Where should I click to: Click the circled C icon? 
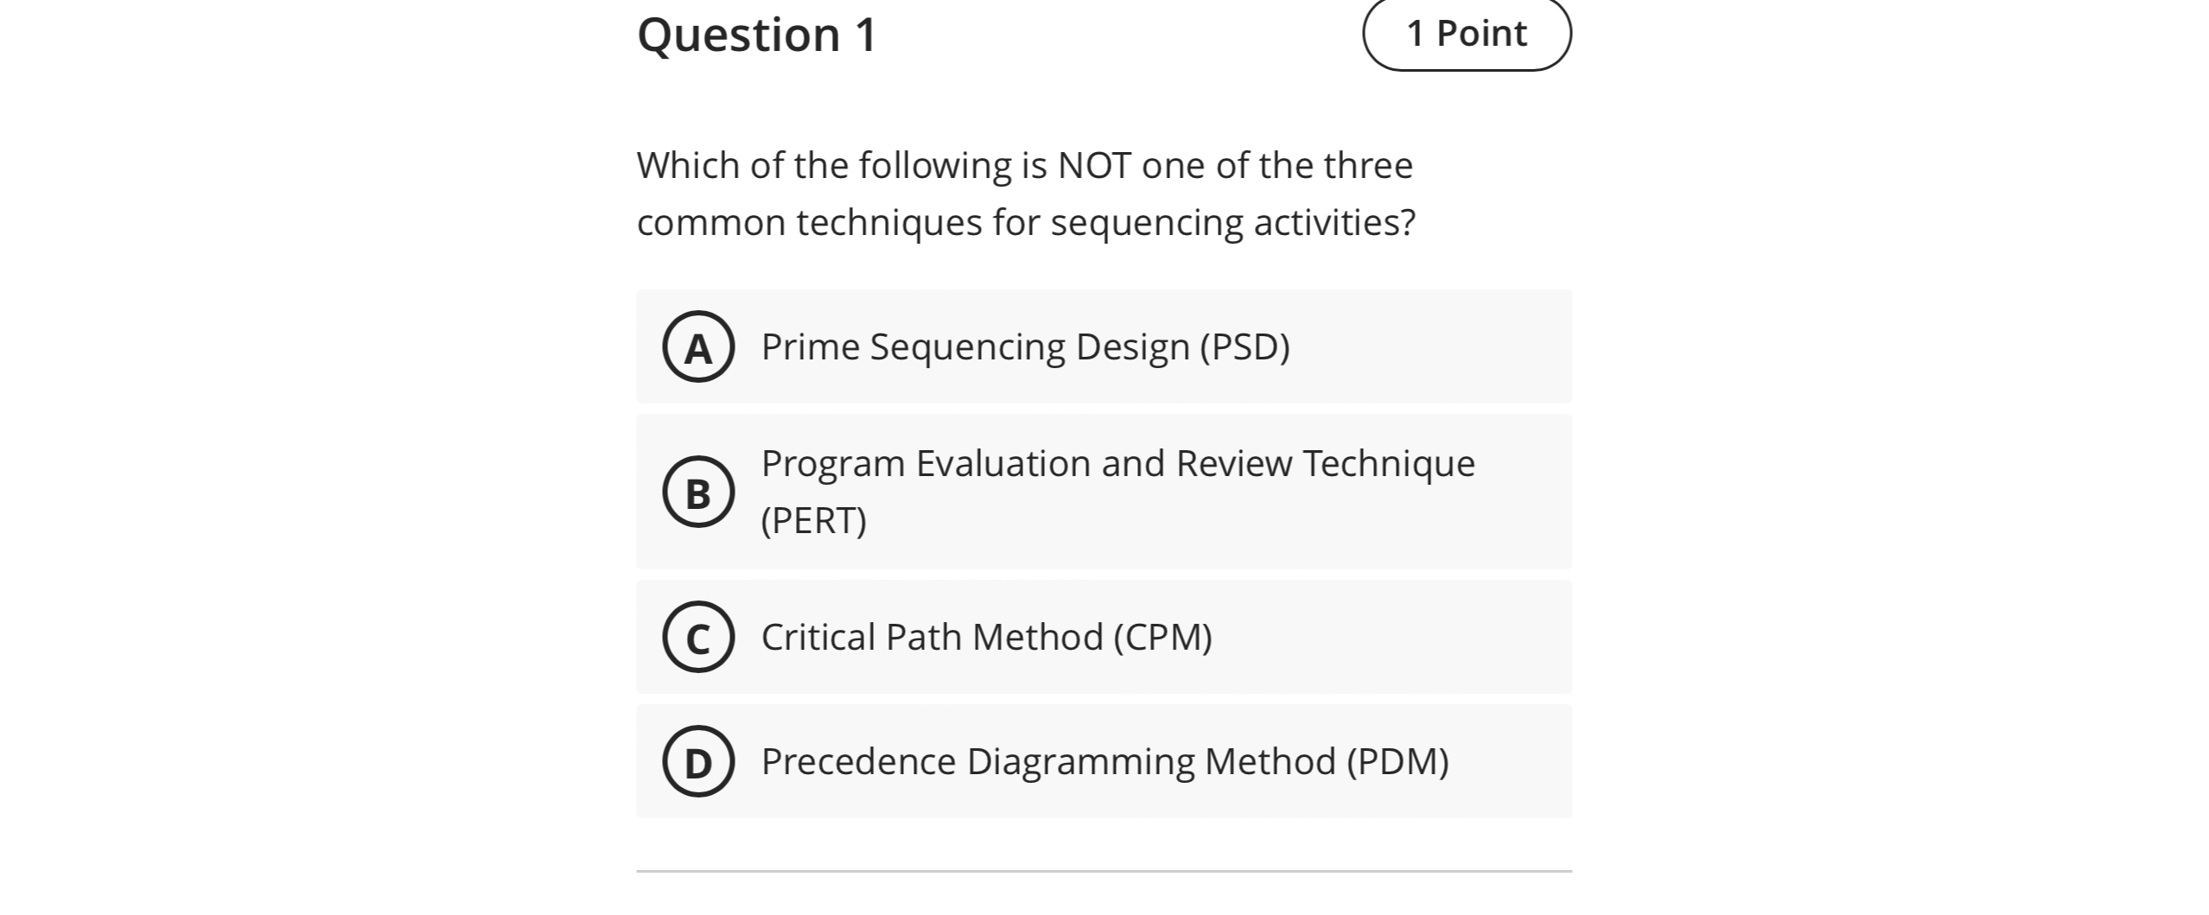(x=698, y=637)
